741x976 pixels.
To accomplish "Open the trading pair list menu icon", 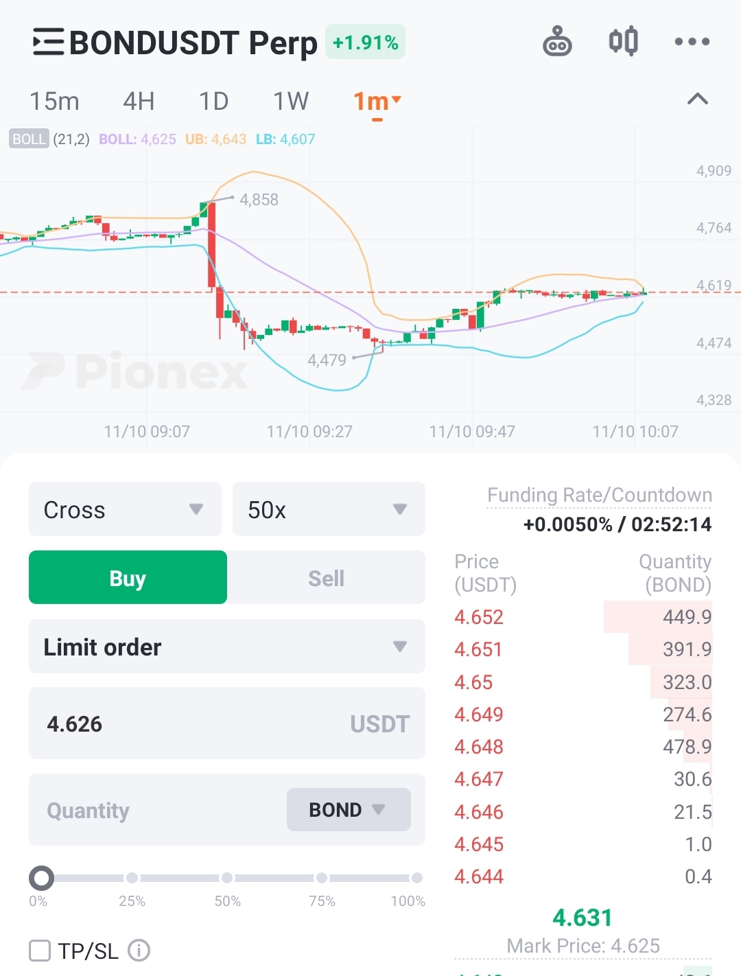I will point(48,42).
